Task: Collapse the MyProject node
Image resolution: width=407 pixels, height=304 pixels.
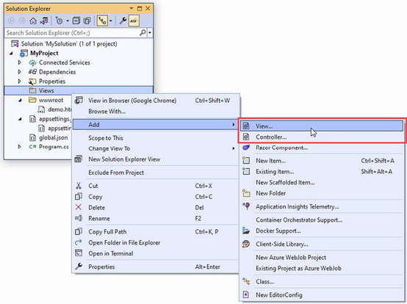Action: click(11, 54)
